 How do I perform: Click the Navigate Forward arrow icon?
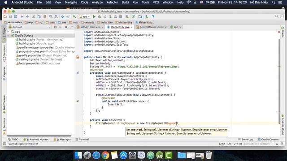click(x=68, y=17)
